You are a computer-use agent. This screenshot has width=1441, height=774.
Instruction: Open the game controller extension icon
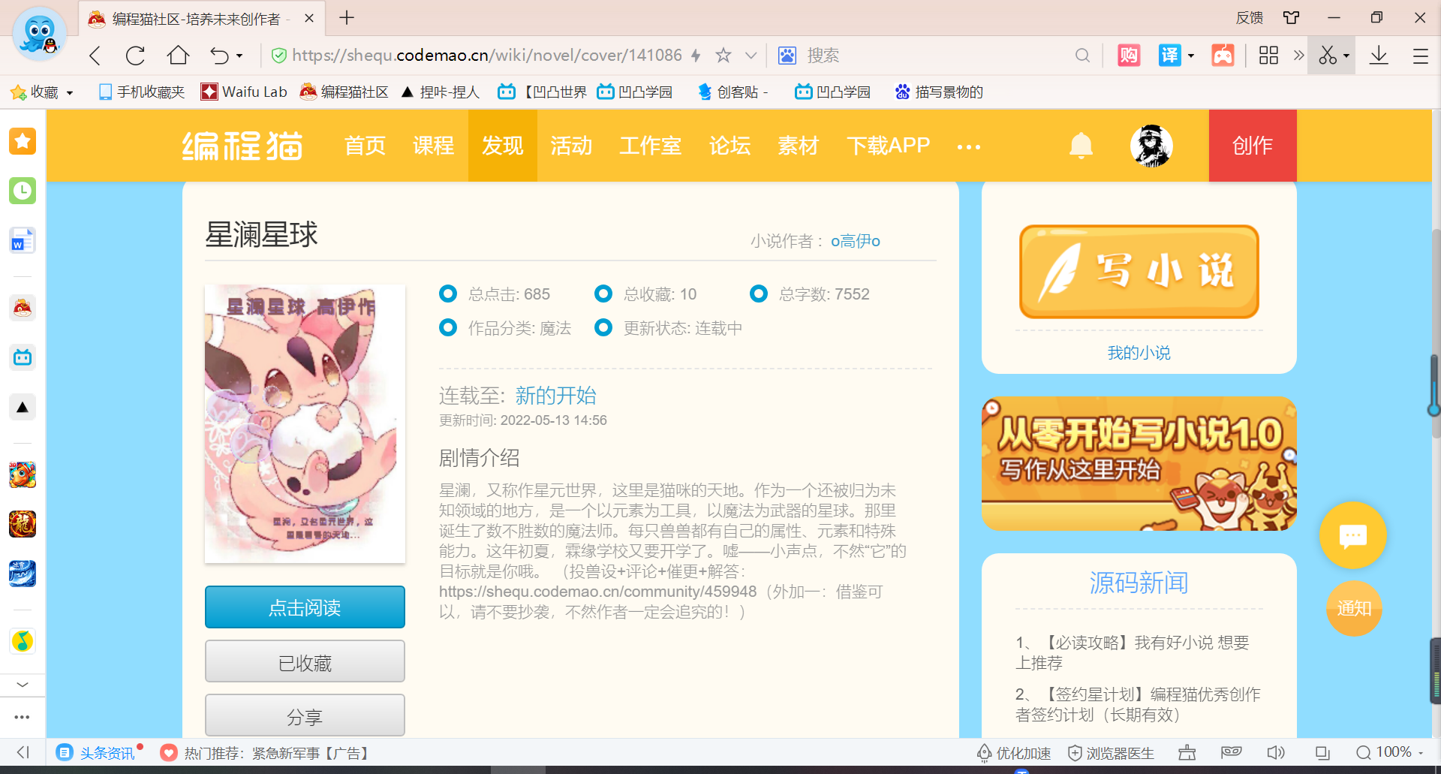tap(1223, 55)
